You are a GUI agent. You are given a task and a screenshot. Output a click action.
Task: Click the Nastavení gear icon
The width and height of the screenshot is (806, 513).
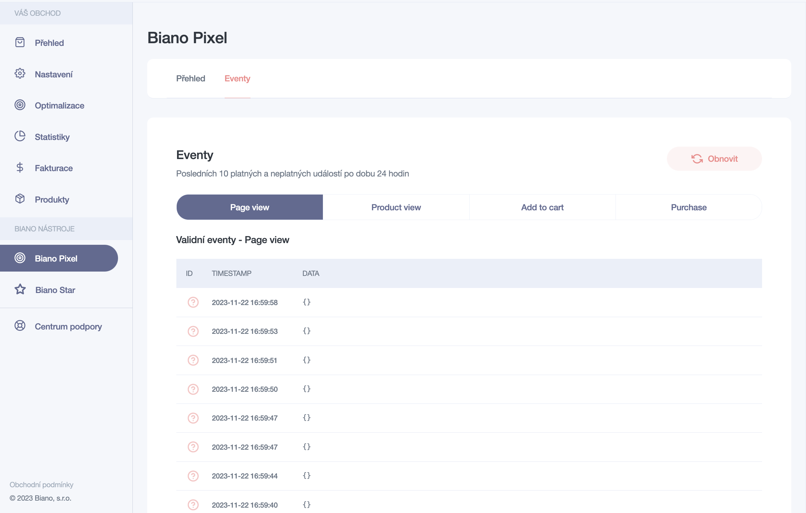pyautogui.click(x=20, y=74)
